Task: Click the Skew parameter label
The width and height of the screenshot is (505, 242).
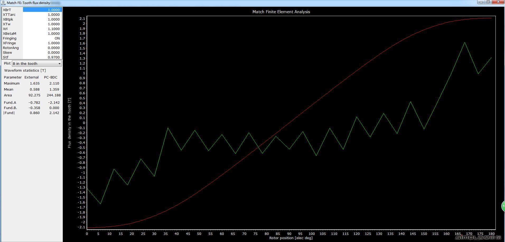Action: [7, 52]
